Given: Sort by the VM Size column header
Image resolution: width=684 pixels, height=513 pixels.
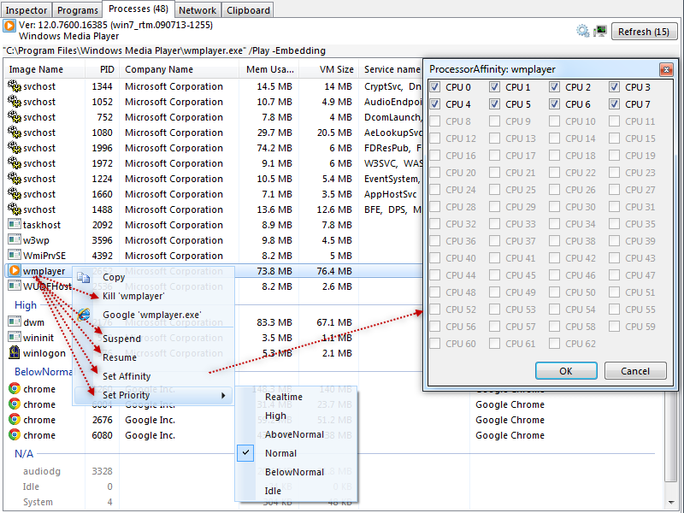Looking at the screenshot, I should click(328, 69).
